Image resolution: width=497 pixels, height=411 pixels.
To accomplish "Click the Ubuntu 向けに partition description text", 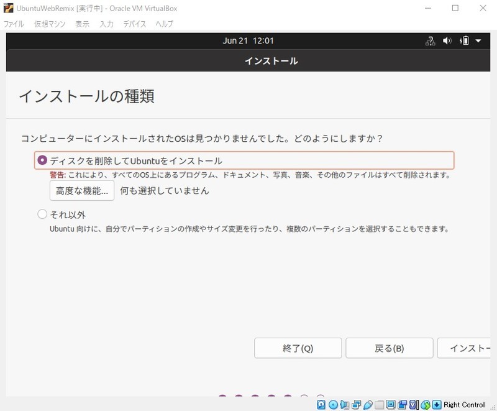I will 249,229.
